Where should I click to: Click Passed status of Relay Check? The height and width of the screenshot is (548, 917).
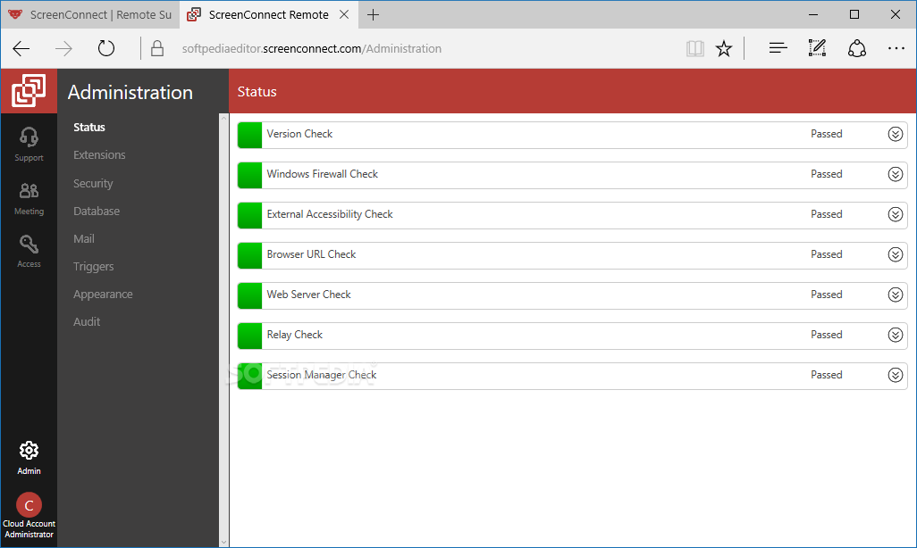pos(827,335)
